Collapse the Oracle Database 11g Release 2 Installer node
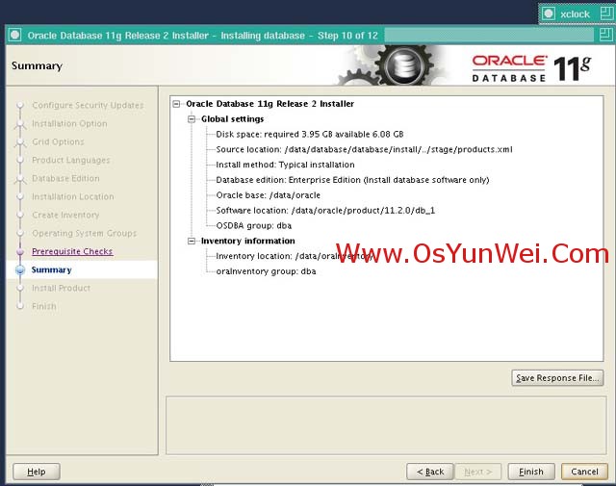Screen dimensions: 616x486 pyautogui.click(x=176, y=104)
